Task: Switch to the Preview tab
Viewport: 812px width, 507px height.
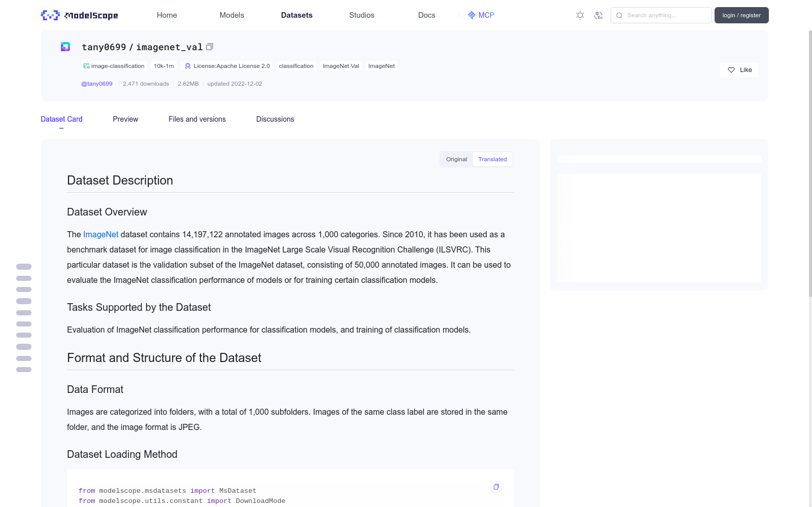Action: (125, 119)
